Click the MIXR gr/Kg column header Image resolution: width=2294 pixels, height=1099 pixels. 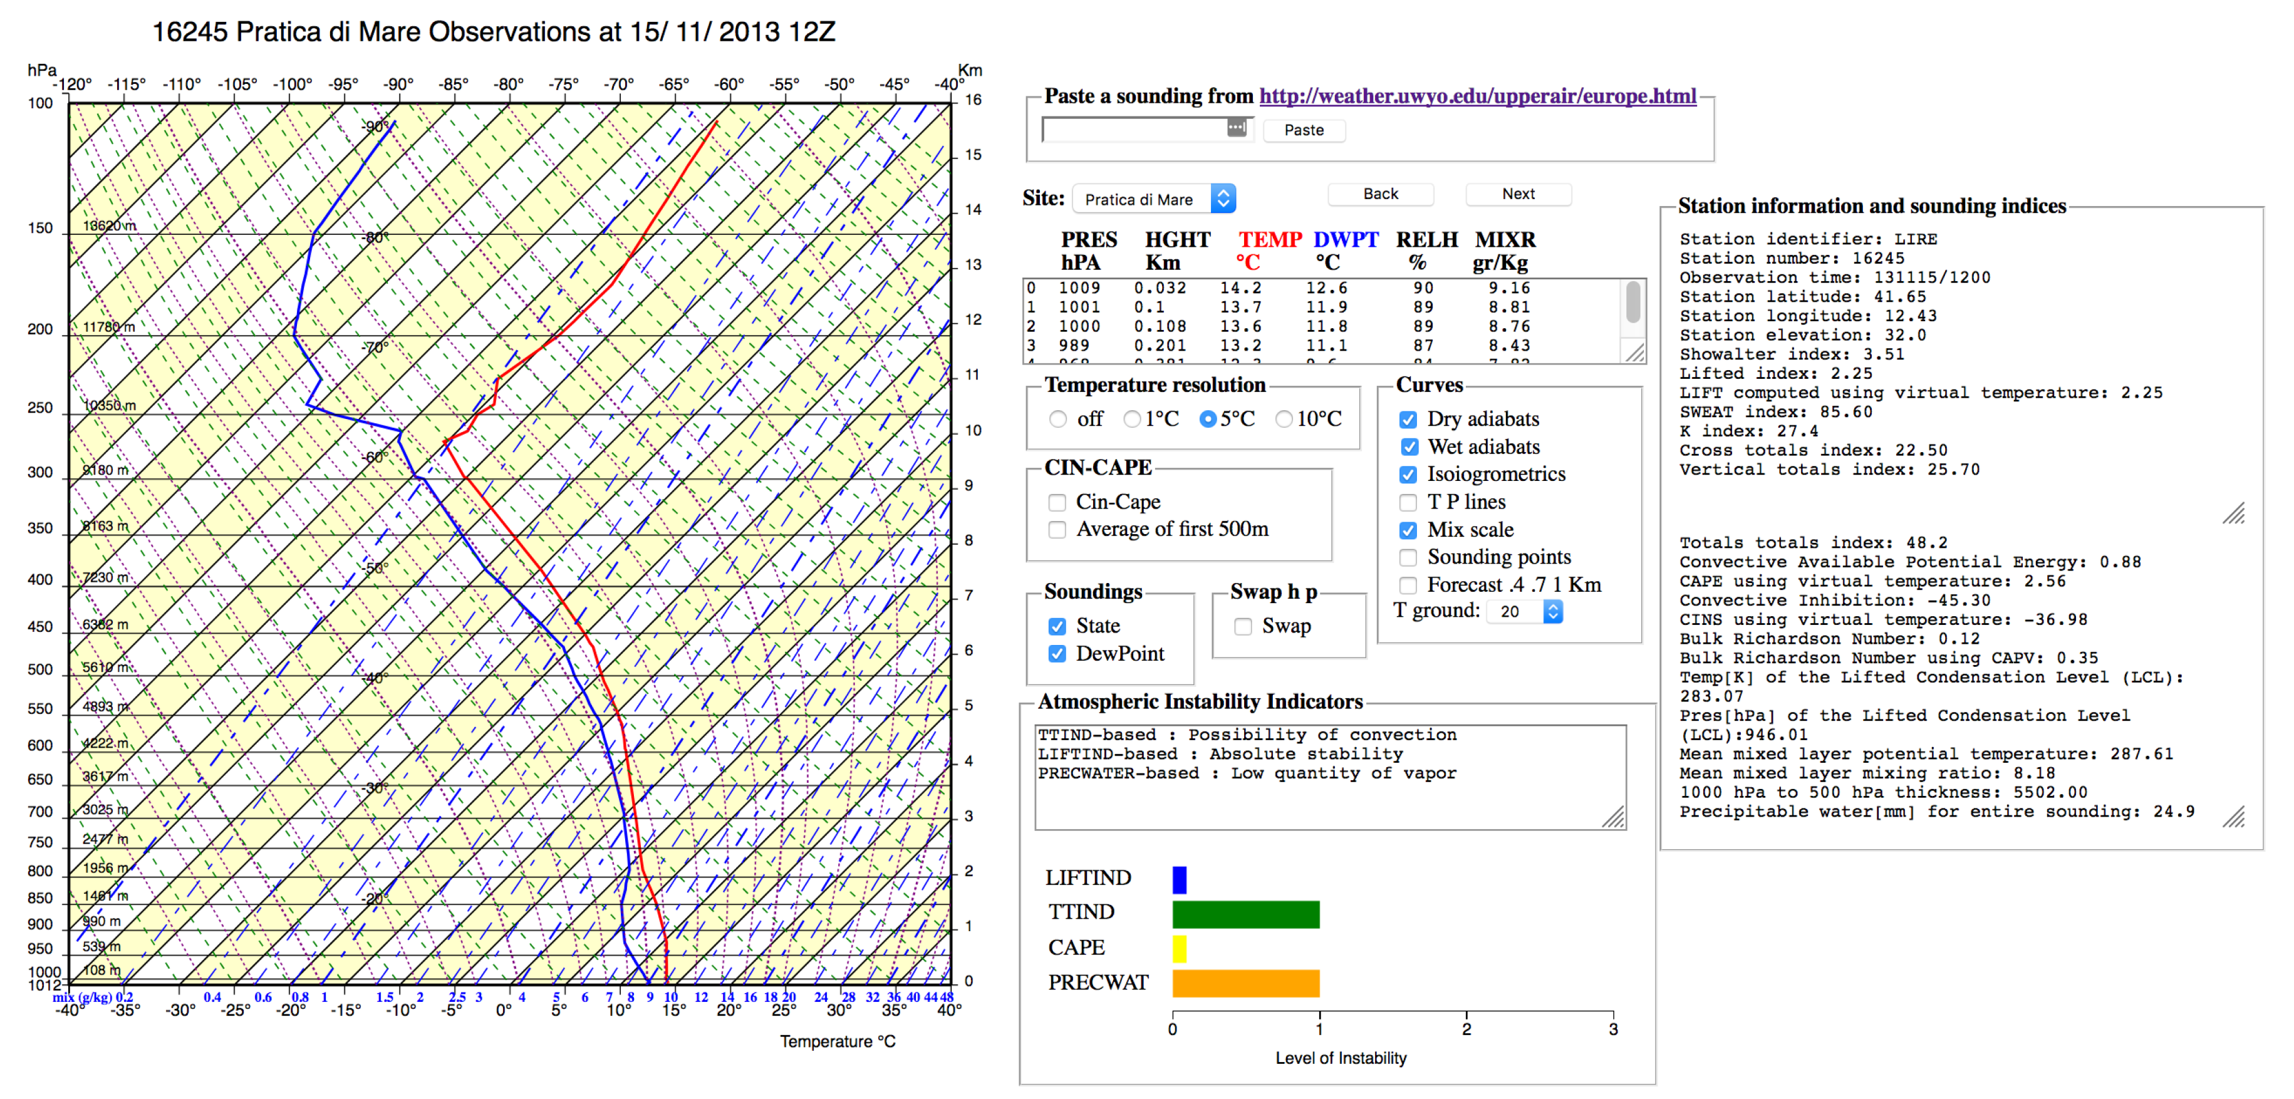(x=1505, y=251)
